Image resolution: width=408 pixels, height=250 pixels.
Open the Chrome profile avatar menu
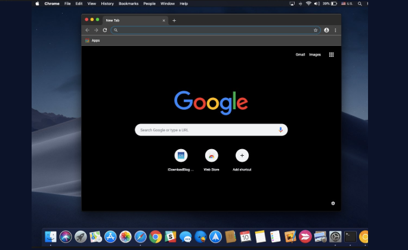[x=326, y=30]
